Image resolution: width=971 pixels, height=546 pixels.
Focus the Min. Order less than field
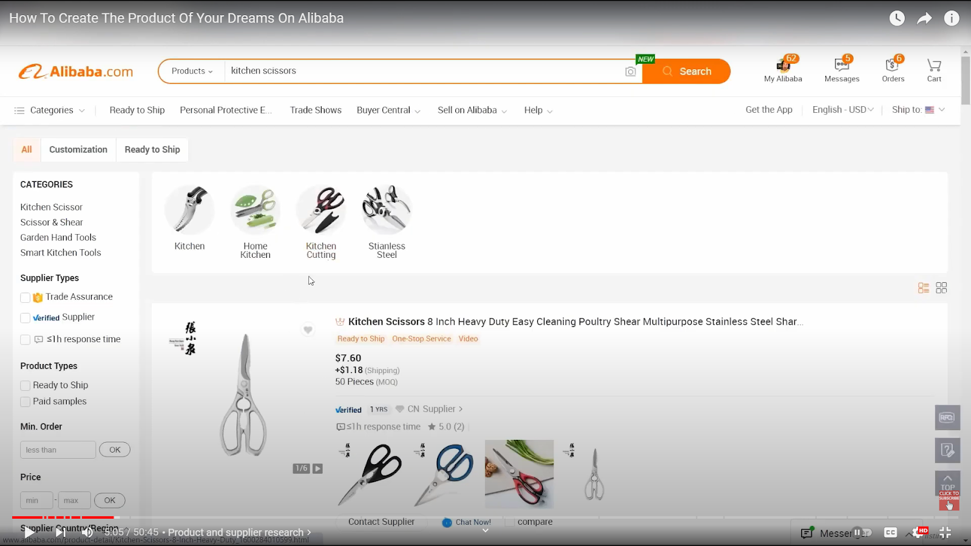point(58,450)
